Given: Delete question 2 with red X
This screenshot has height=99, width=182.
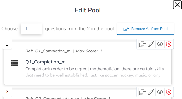Looking at the screenshot, I should pos(169,92).
